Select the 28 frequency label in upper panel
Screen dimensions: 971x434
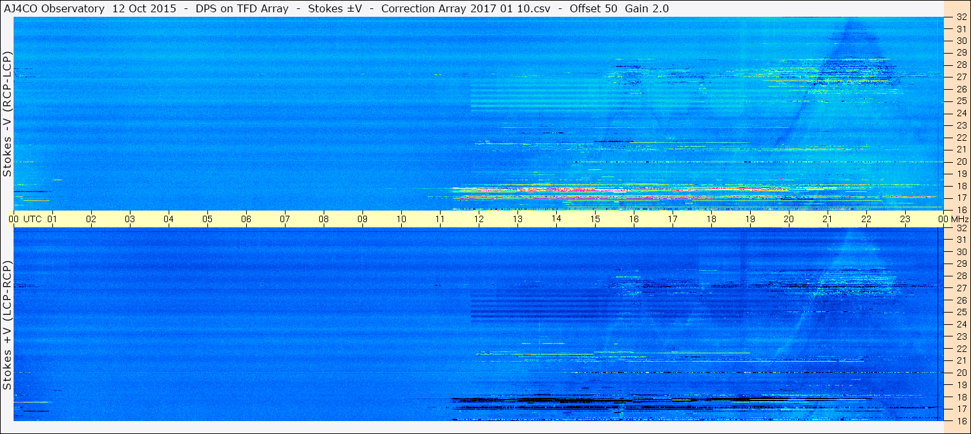[x=961, y=65]
